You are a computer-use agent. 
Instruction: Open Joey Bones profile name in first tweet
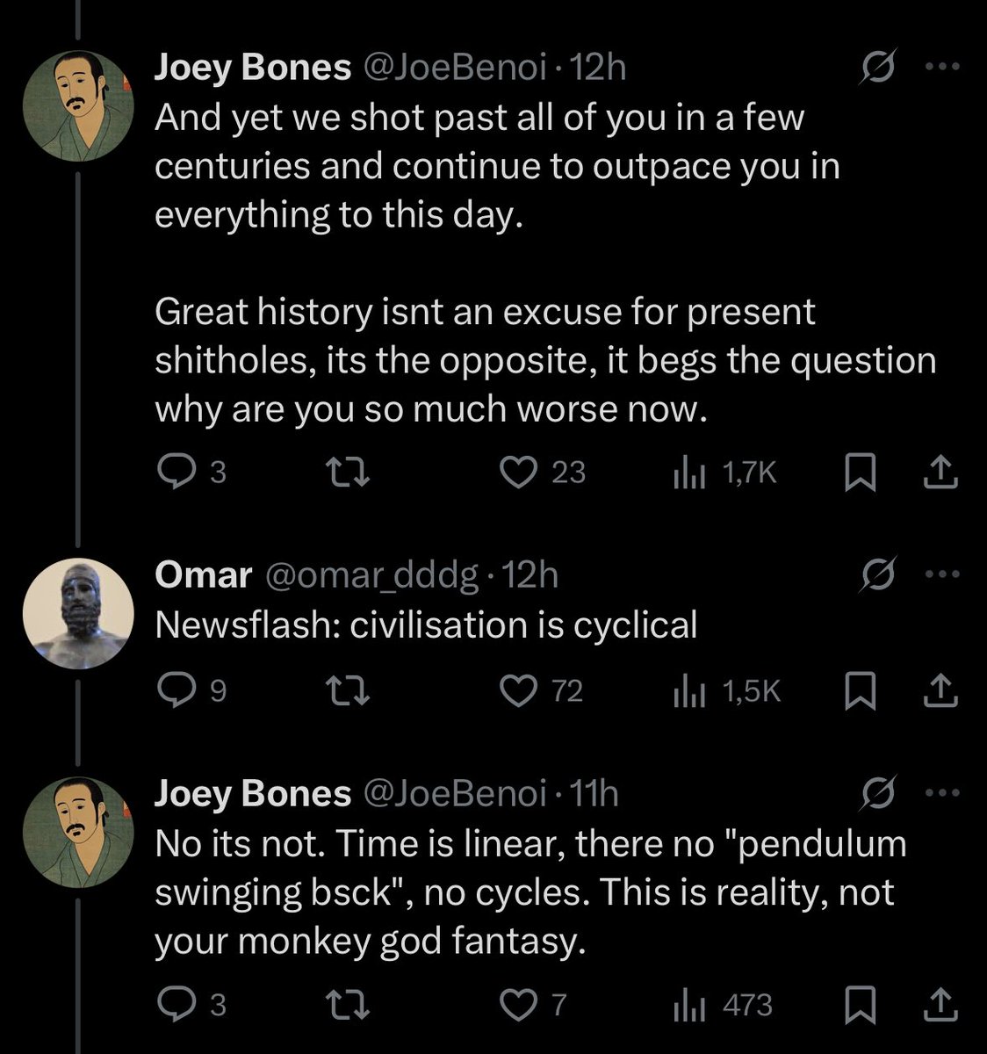(x=252, y=67)
